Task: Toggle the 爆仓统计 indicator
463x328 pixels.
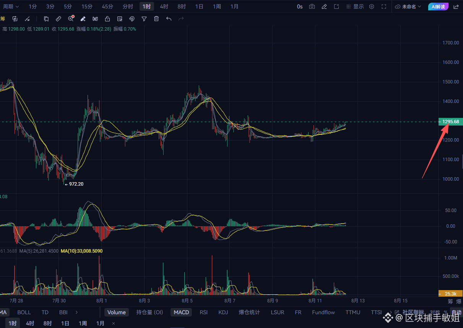Action: pos(249,312)
